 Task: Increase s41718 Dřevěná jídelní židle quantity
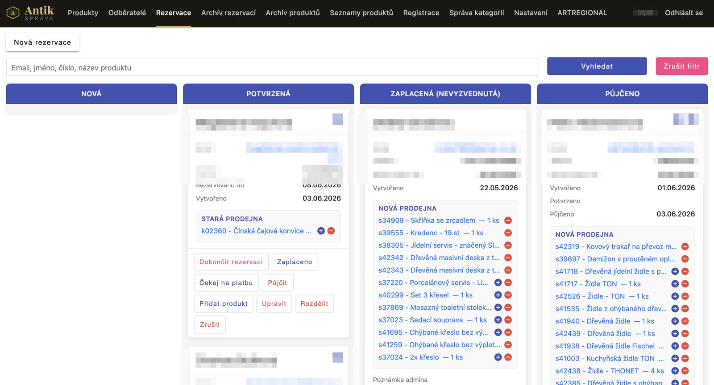pos(675,272)
